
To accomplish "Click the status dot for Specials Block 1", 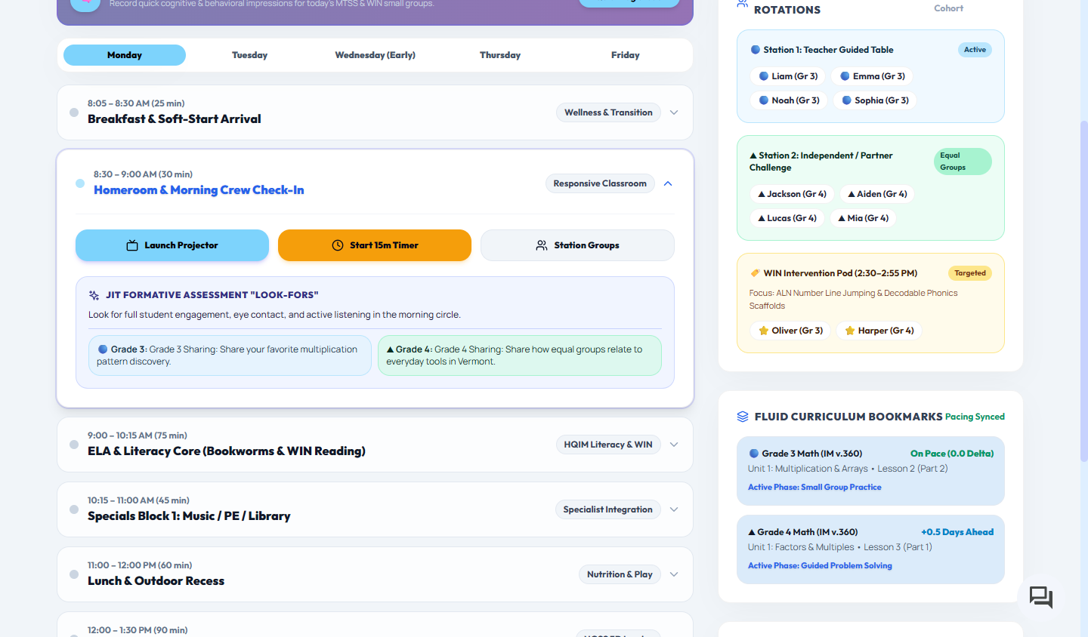I will (74, 509).
